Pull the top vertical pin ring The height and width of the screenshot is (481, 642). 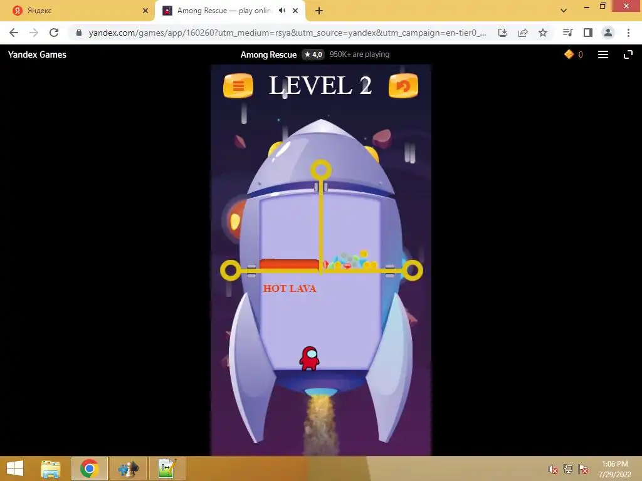[x=321, y=170]
